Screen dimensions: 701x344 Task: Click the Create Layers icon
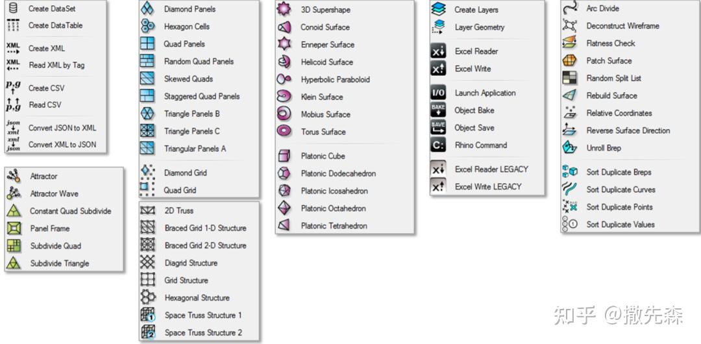(439, 9)
